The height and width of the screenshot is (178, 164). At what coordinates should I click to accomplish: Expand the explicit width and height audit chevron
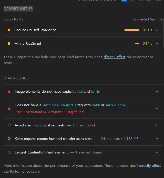tap(157, 91)
